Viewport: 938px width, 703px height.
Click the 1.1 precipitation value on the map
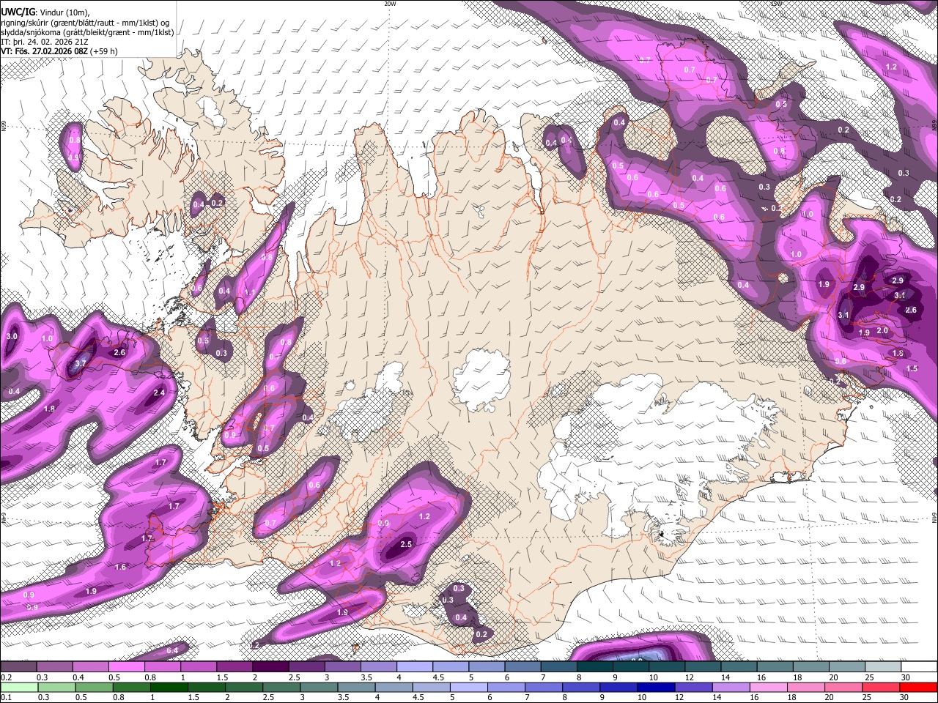pyautogui.click(x=250, y=292)
